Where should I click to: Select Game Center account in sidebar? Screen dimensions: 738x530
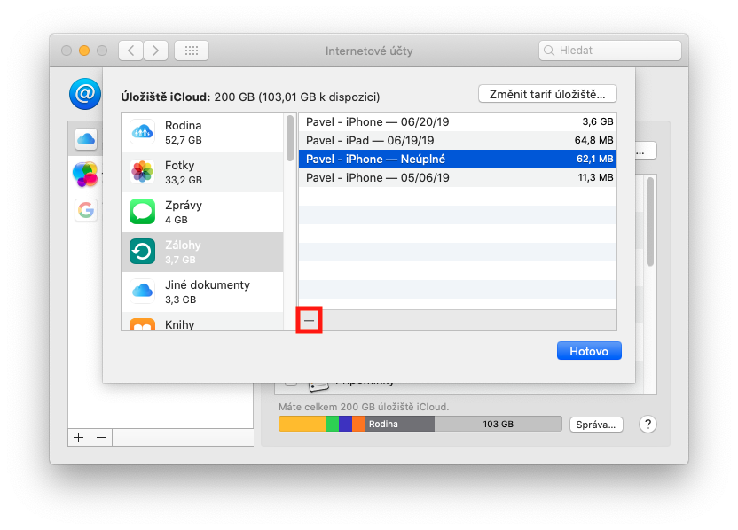tap(85, 175)
